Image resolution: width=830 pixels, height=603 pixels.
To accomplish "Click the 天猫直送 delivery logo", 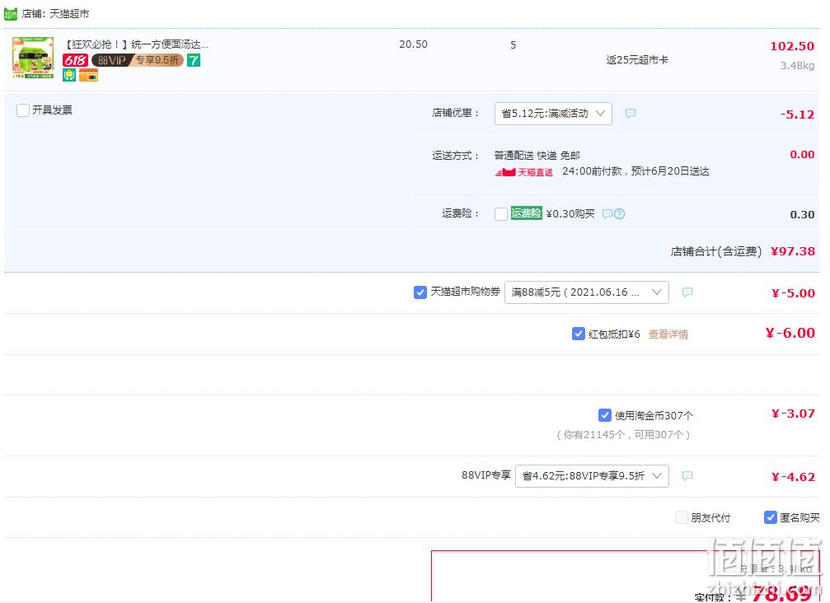I will tap(524, 172).
